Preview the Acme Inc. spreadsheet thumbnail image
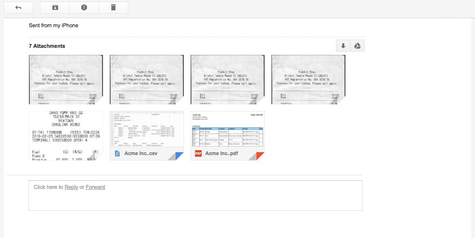The width and height of the screenshot is (475, 238). coord(147,129)
